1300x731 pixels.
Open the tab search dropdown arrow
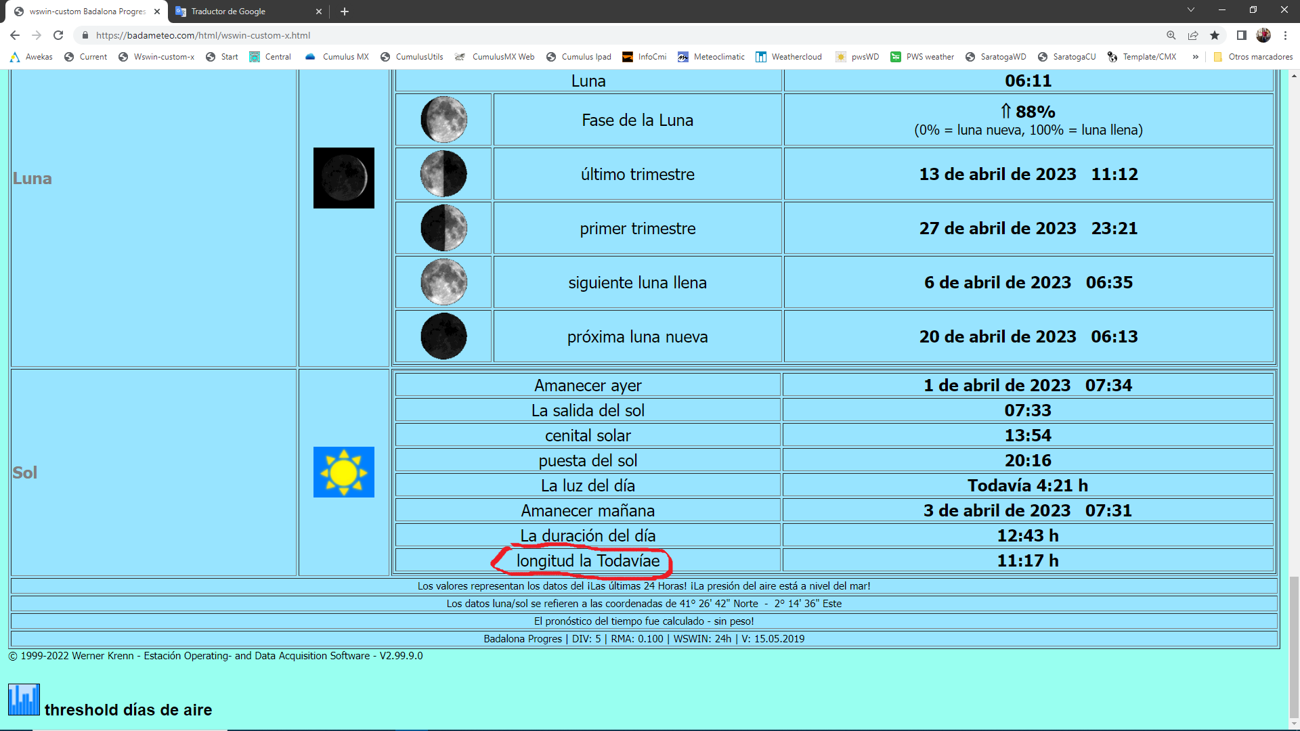[1191, 10]
